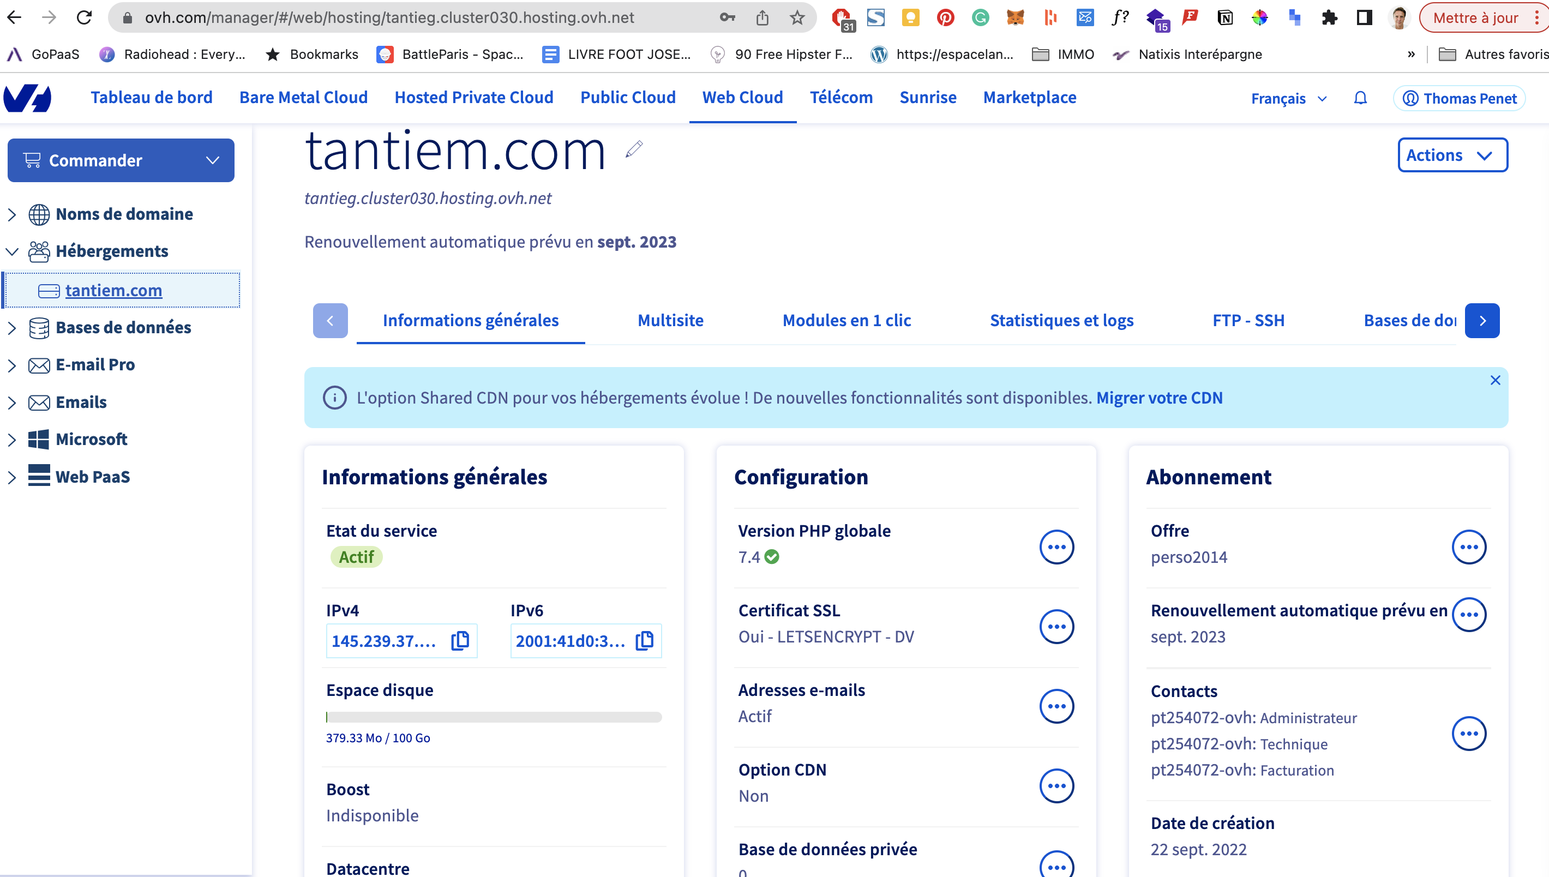Viewport: 1549px width, 877px height.
Task: Open the Actions dropdown
Action: pyautogui.click(x=1452, y=155)
